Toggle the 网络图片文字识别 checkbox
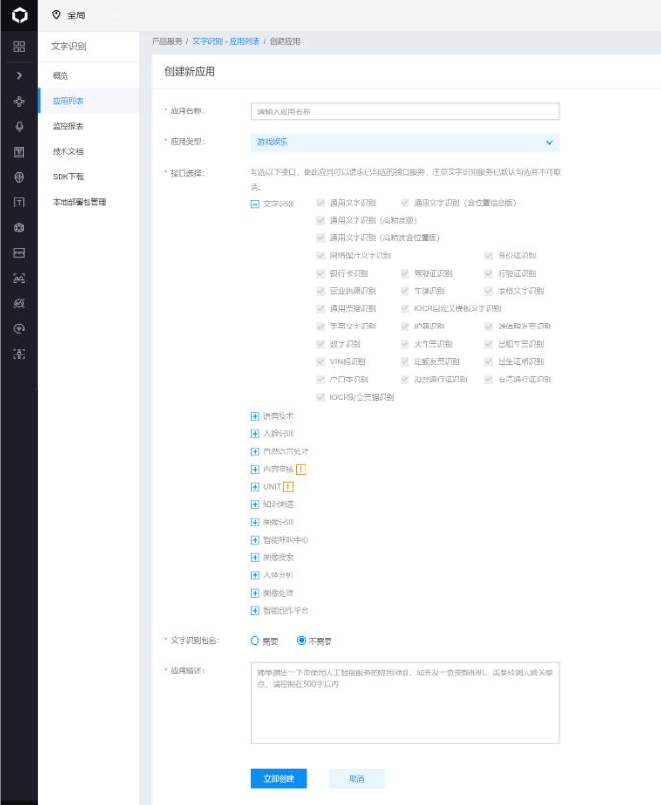Image resolution: width=661 pixels, height=805 pixels. 321,256
